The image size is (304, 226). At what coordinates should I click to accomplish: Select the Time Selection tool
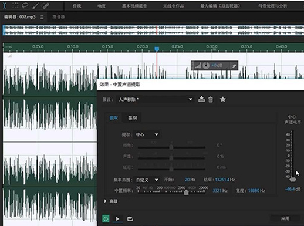(5, 6)
